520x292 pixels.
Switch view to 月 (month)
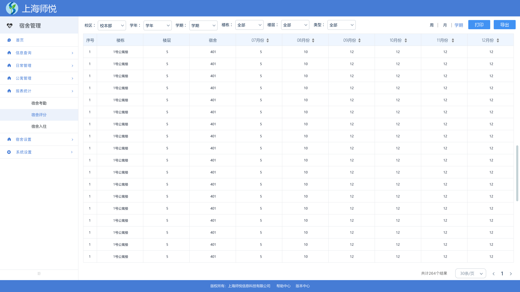[445, 25]
